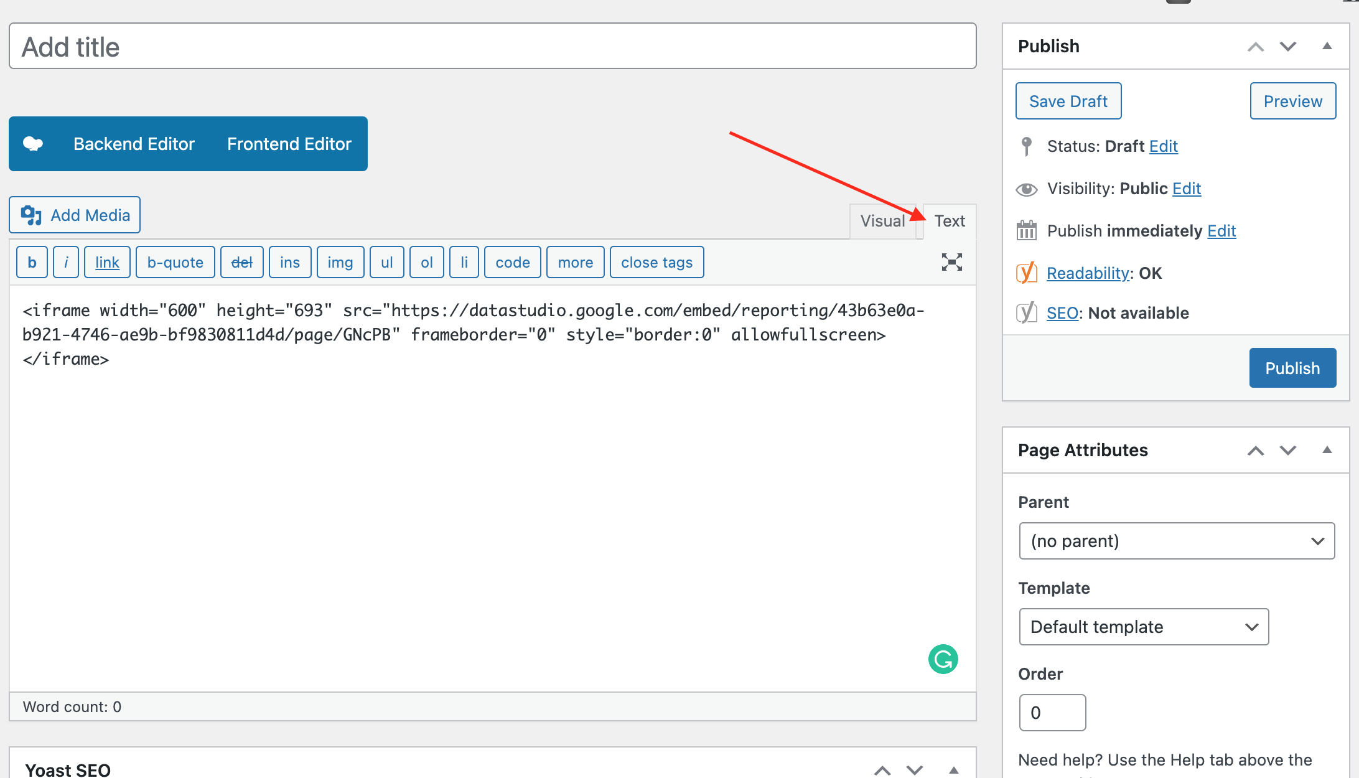
Task: Switch to the Text editor tab
Action: click(x=949, y=221)
